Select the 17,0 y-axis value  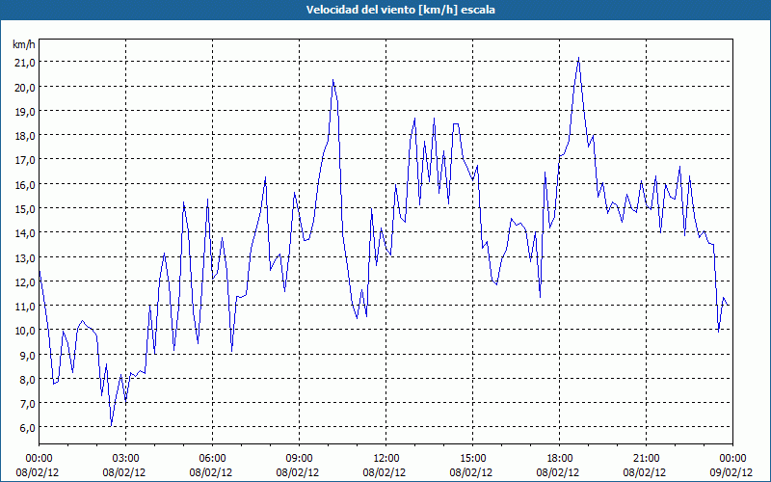(x=25, y=160)
